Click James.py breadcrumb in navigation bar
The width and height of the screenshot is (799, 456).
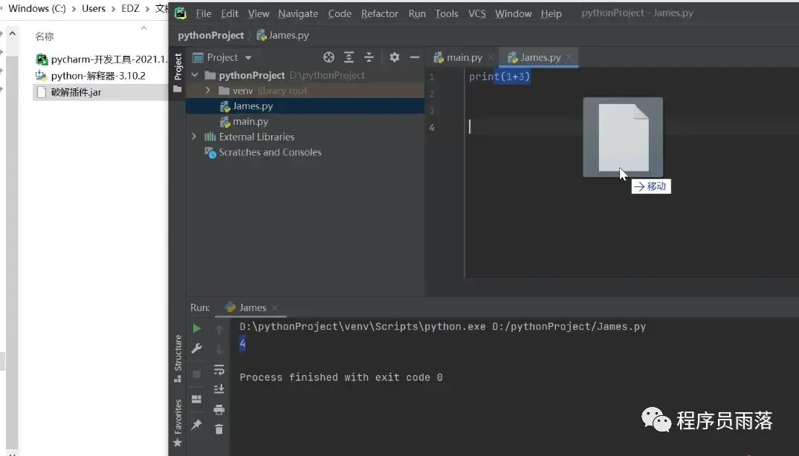[283, 36]
